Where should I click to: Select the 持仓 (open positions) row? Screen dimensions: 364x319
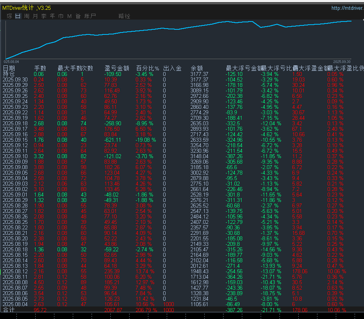(x=9, y=74)
